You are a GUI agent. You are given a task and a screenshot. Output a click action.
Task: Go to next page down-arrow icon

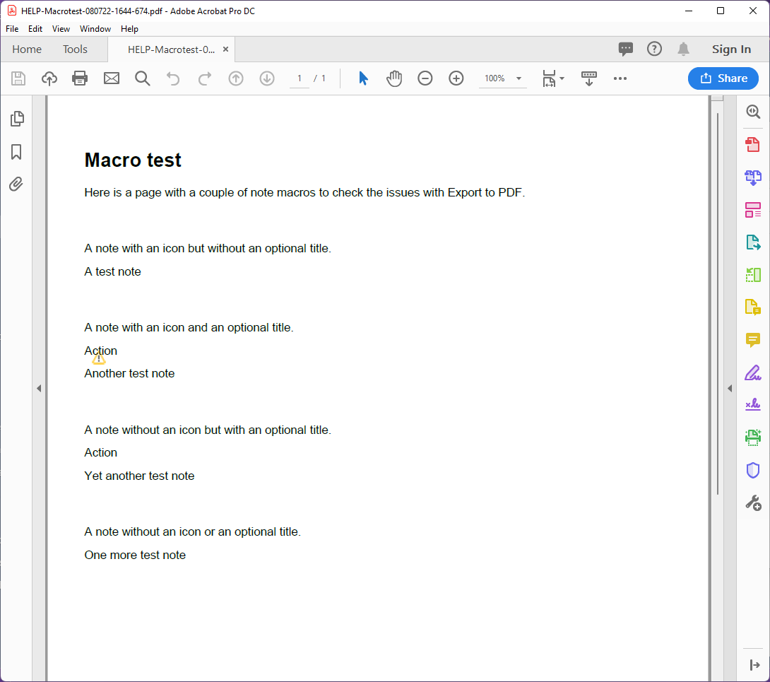pyautogui.click(x=266, y=78)
